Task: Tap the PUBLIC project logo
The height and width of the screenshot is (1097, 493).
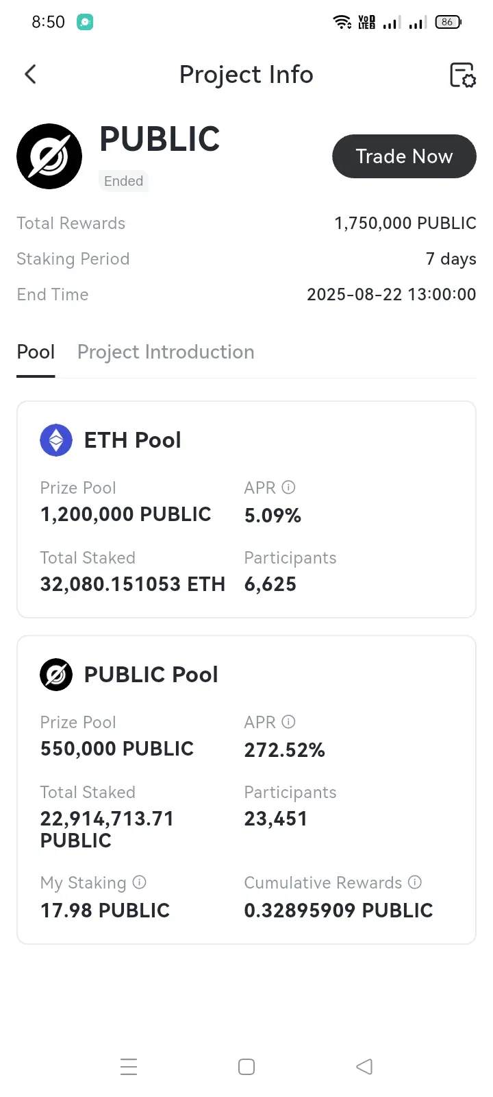Action: (x=49, y=156)
